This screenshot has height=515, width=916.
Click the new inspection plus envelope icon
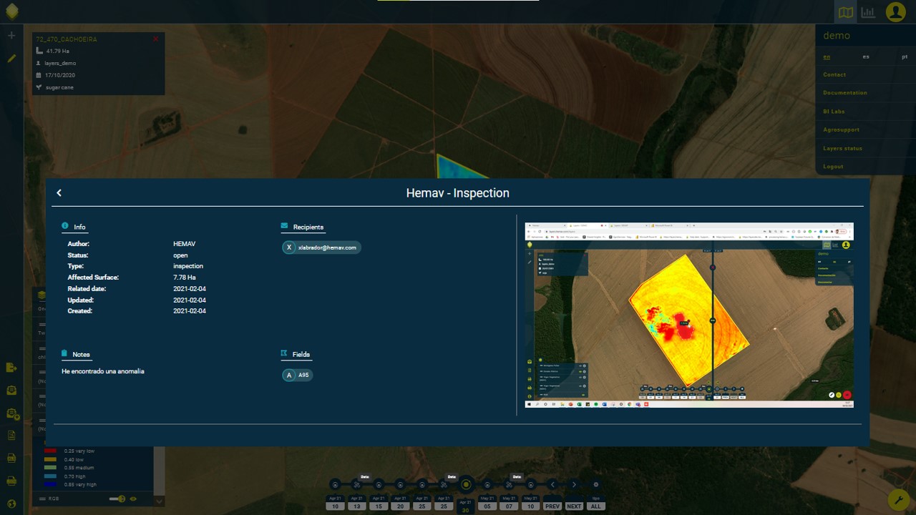click(11, 413)
